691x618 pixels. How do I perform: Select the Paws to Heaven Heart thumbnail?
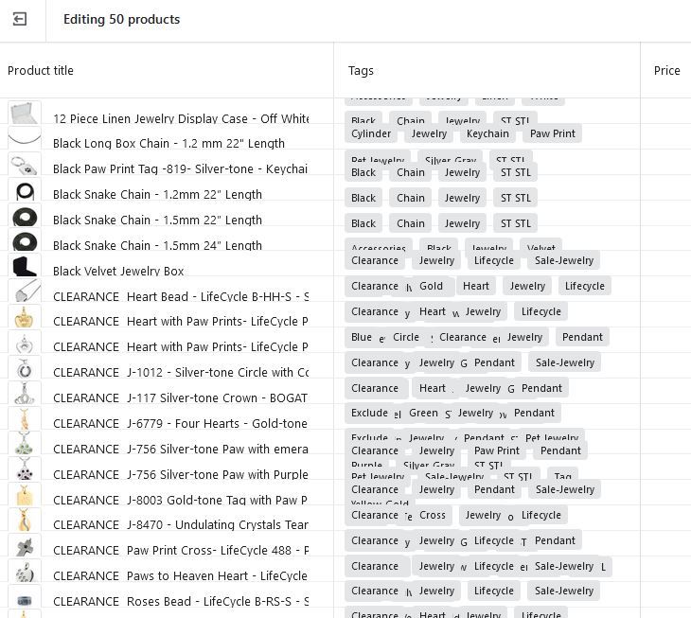(25, 573)
